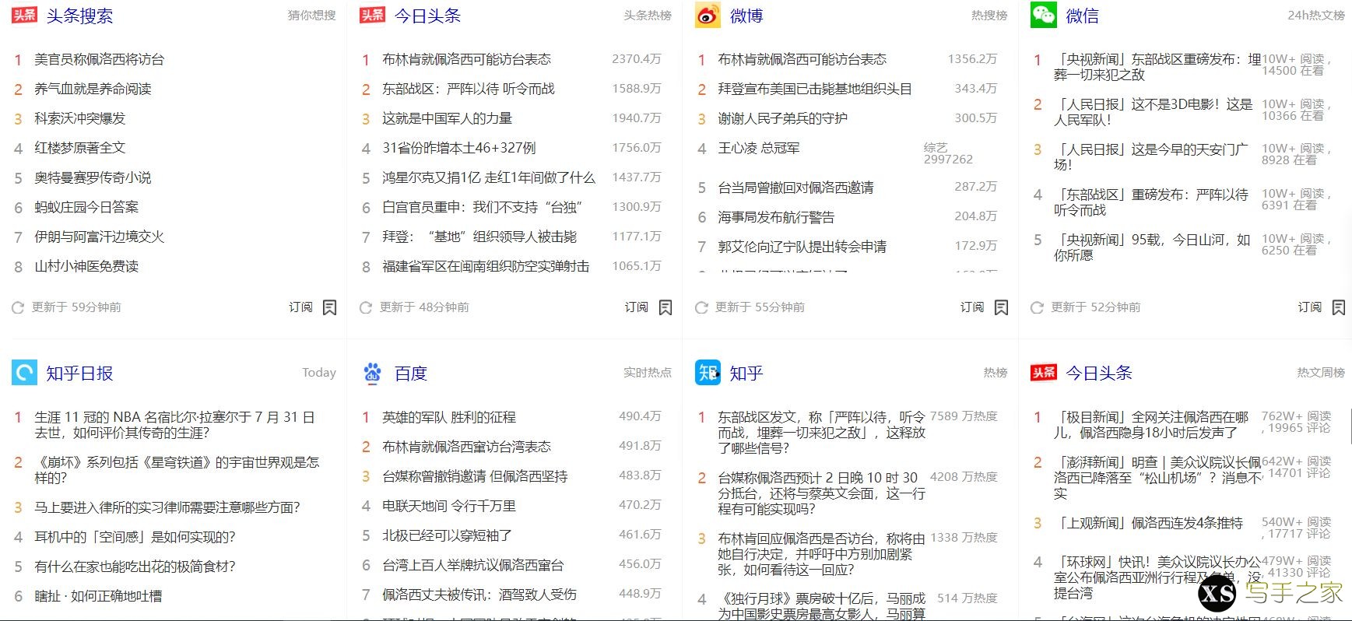Refresh the 头条搜索 list (59分钟前)
The height and width of the screenshot is (621, 1352).
[x=18, y=307]
